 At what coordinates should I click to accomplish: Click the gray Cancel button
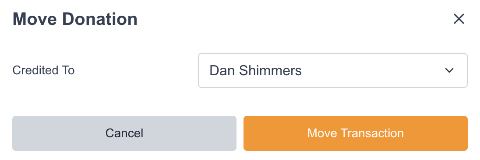tap(124, 133)
